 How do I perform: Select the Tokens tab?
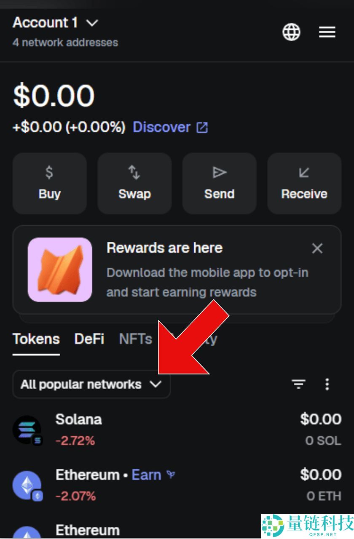36,339
